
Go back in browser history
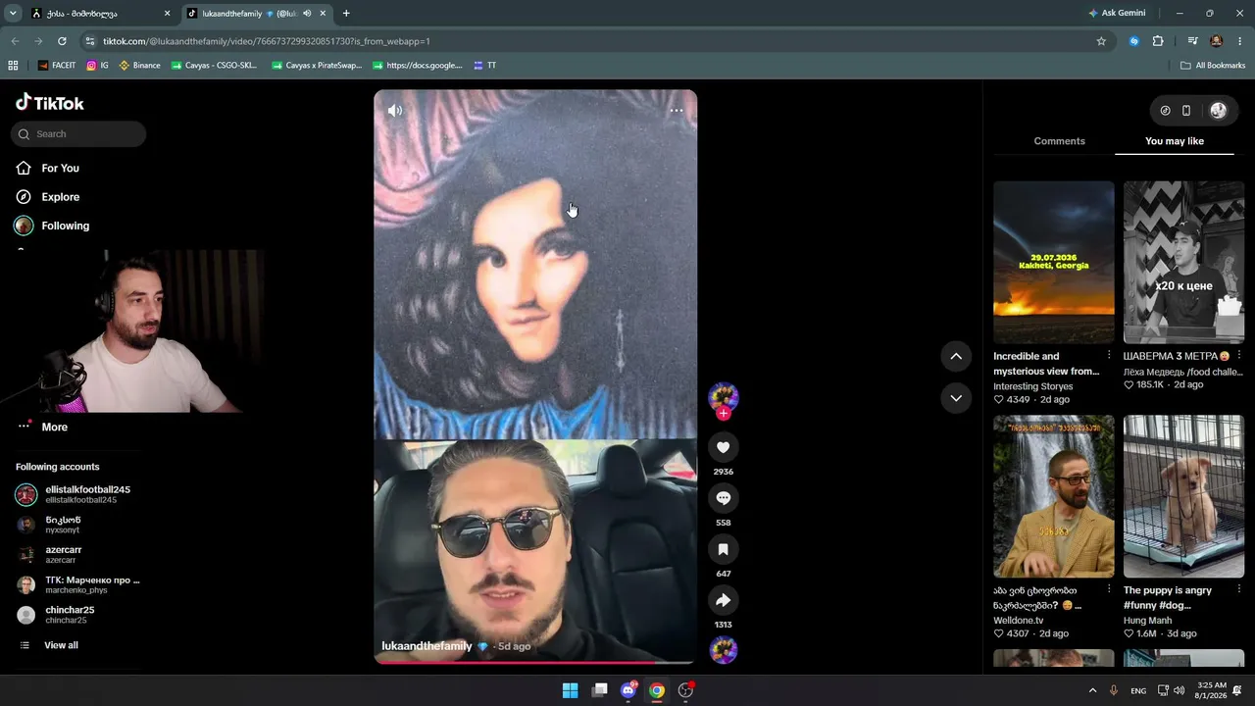point(15,41)
